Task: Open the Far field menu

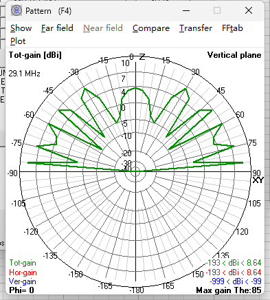Action: 57,28
